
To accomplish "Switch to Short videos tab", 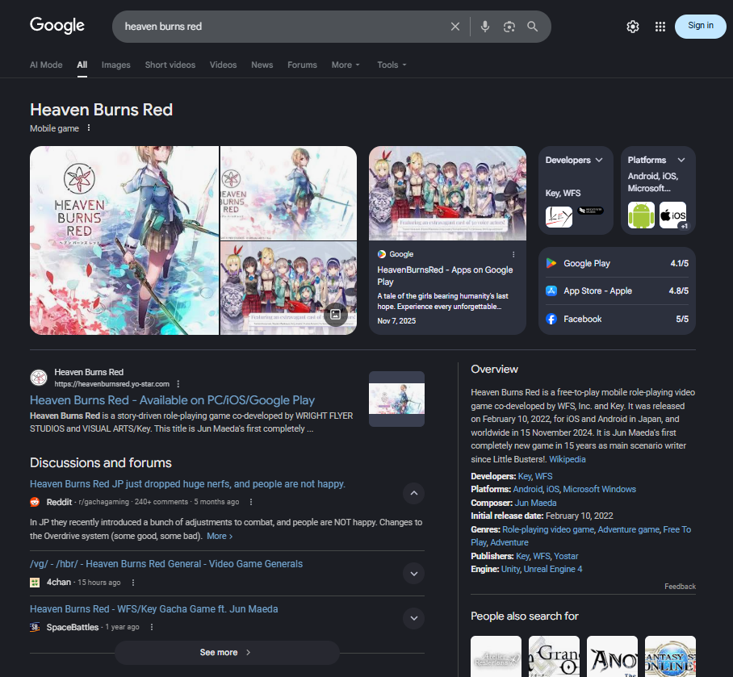I will click(170, 65).
